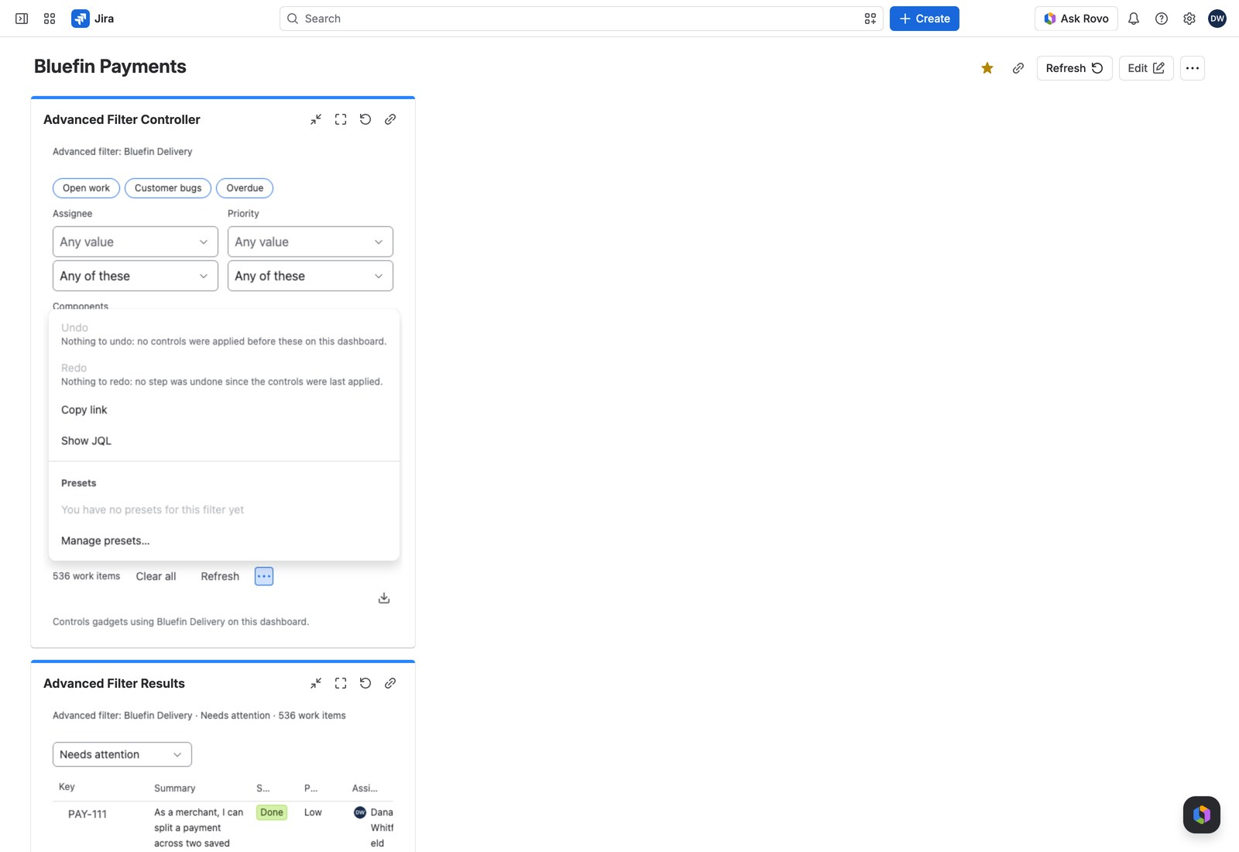Screen dimensions: 1239x852
Task: Click the dashboard Edit button
Action: [x=1146, y=68]
